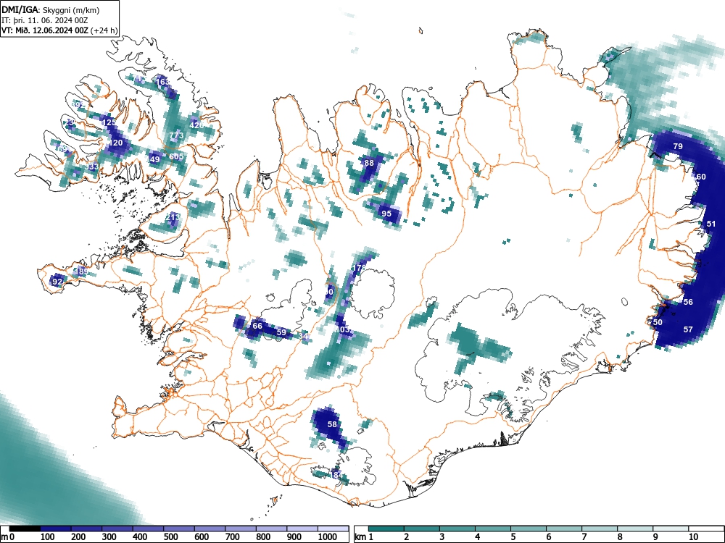
Task: Click the '1000' tick label on the meter legend
Action: 326,537
